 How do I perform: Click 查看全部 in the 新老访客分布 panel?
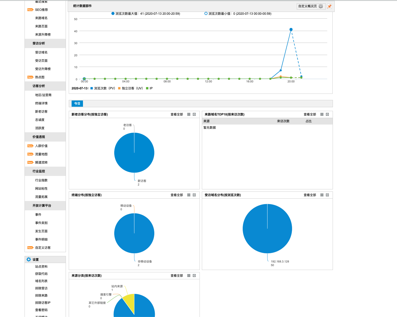click(x=177, y=114)
